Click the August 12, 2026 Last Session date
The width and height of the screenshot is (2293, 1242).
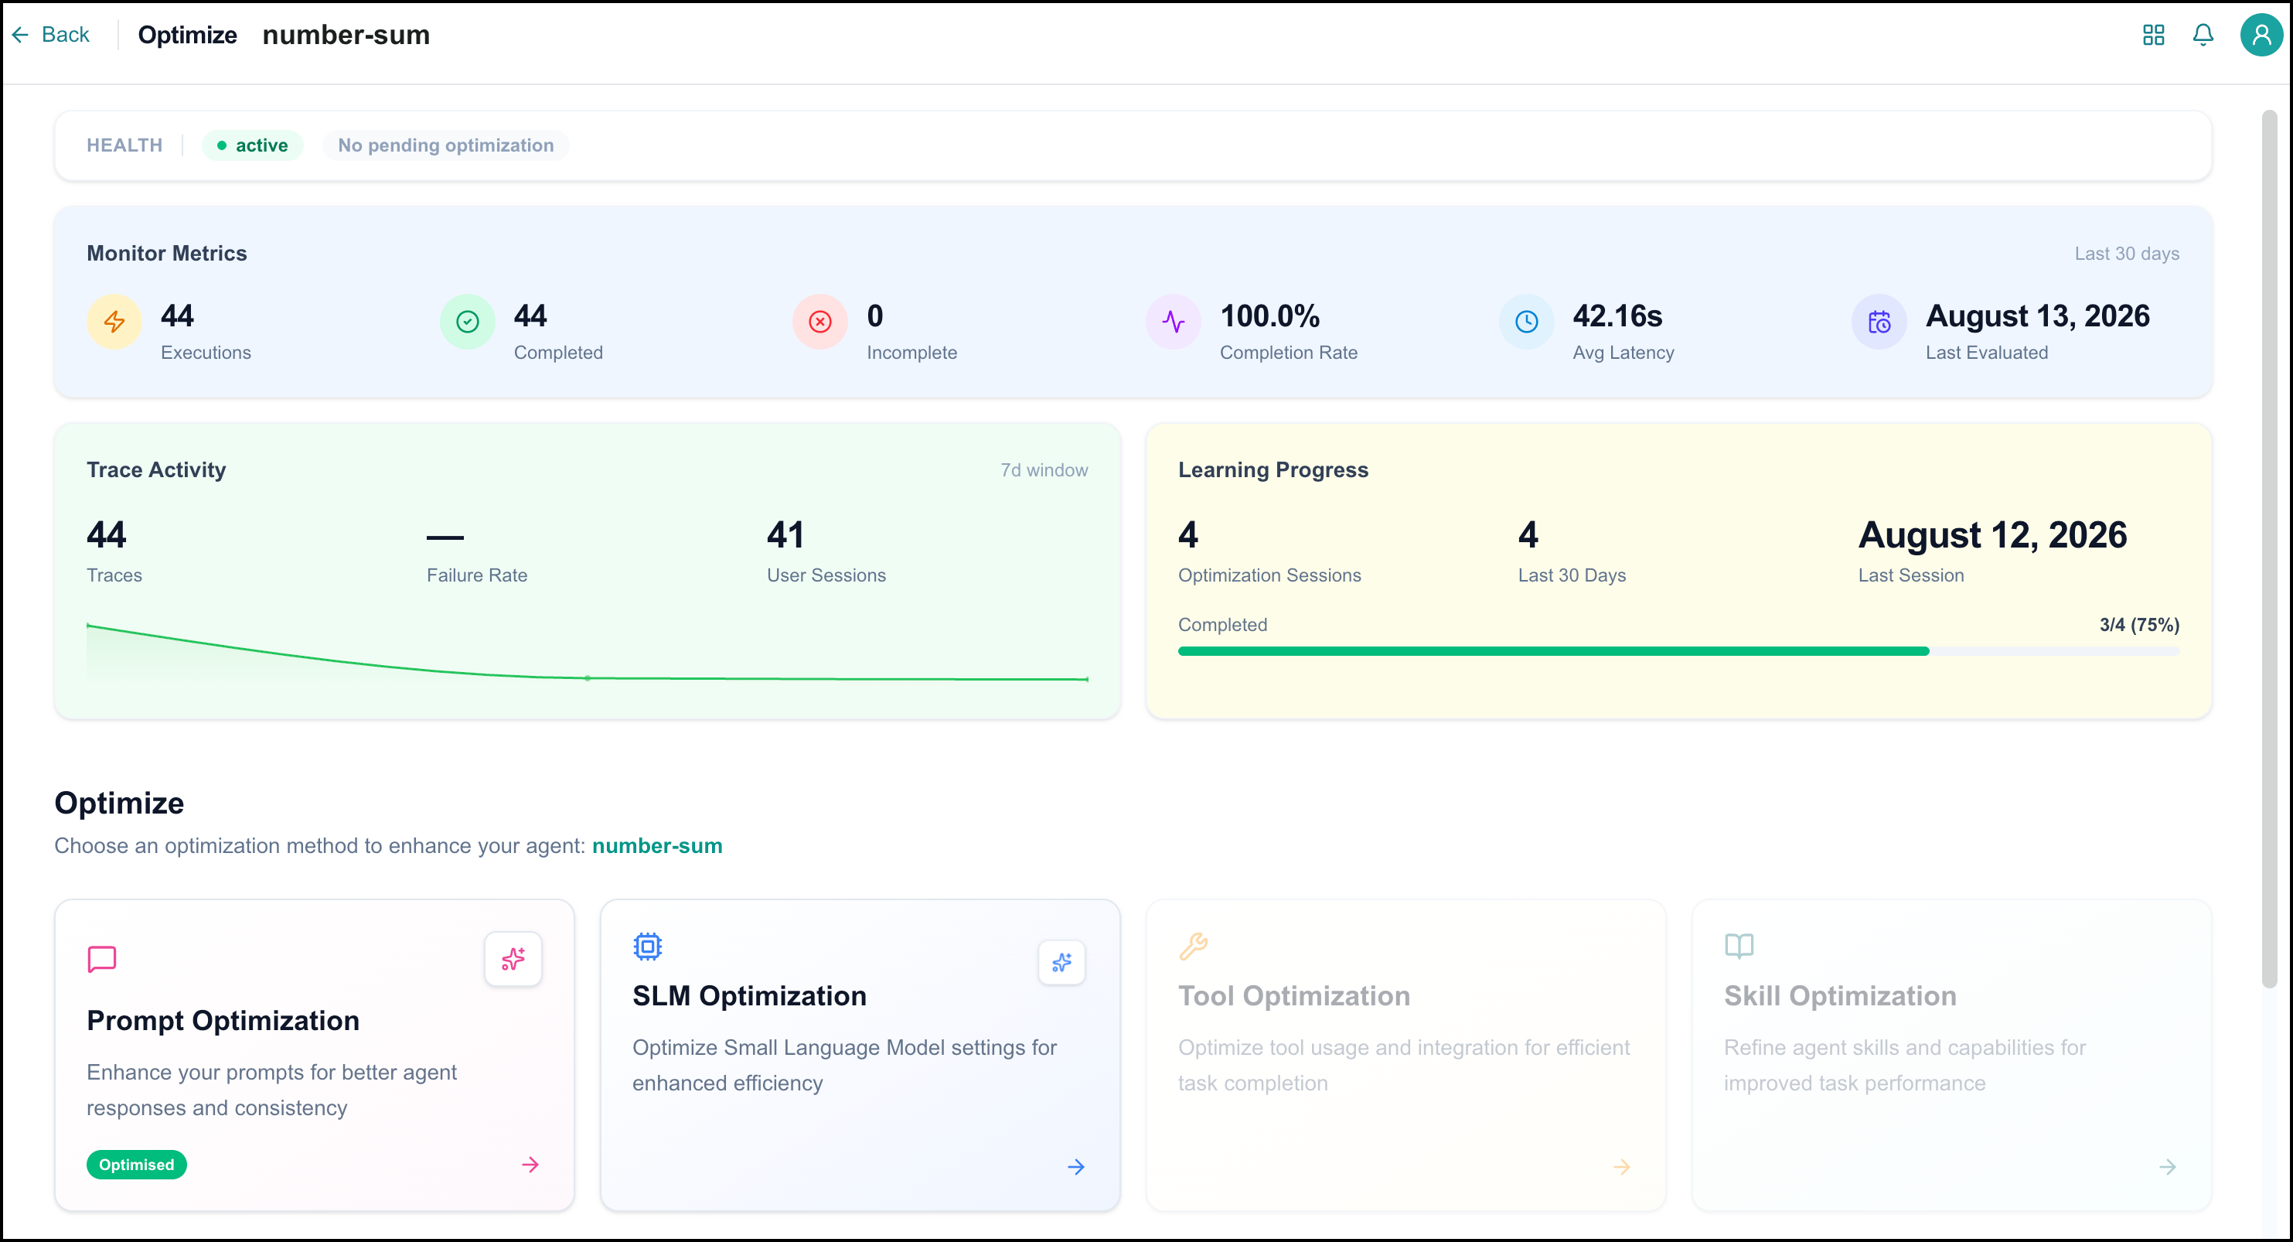1992,535
